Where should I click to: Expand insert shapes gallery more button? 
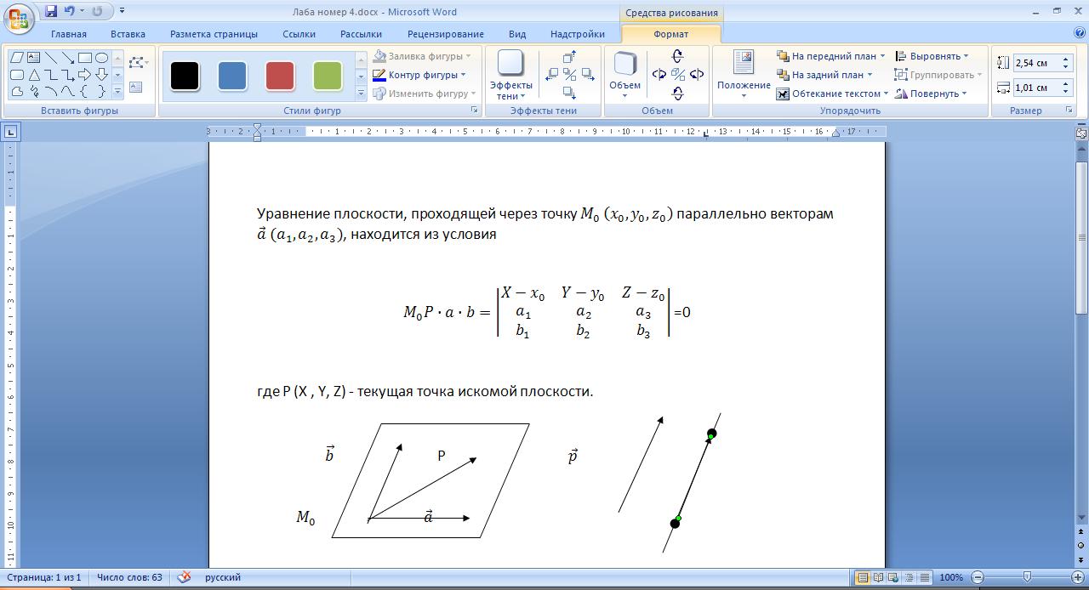point(117,92)
